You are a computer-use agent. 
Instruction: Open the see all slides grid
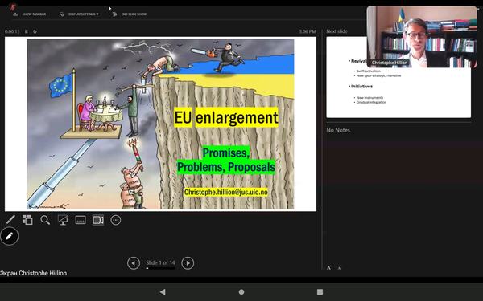pos(27,220)
